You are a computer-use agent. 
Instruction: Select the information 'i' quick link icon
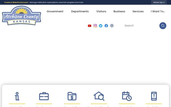(x=17, y=96)
